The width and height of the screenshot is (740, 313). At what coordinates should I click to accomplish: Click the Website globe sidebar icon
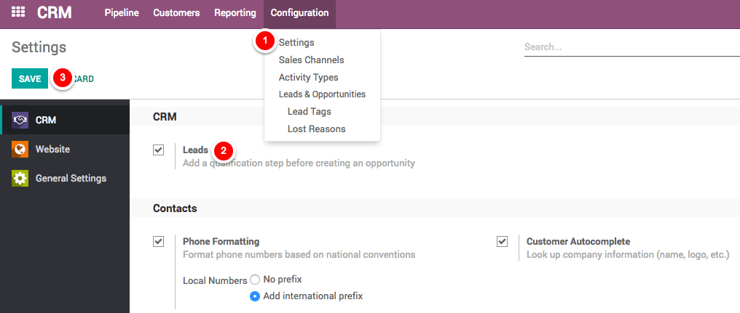coord(20,149)
